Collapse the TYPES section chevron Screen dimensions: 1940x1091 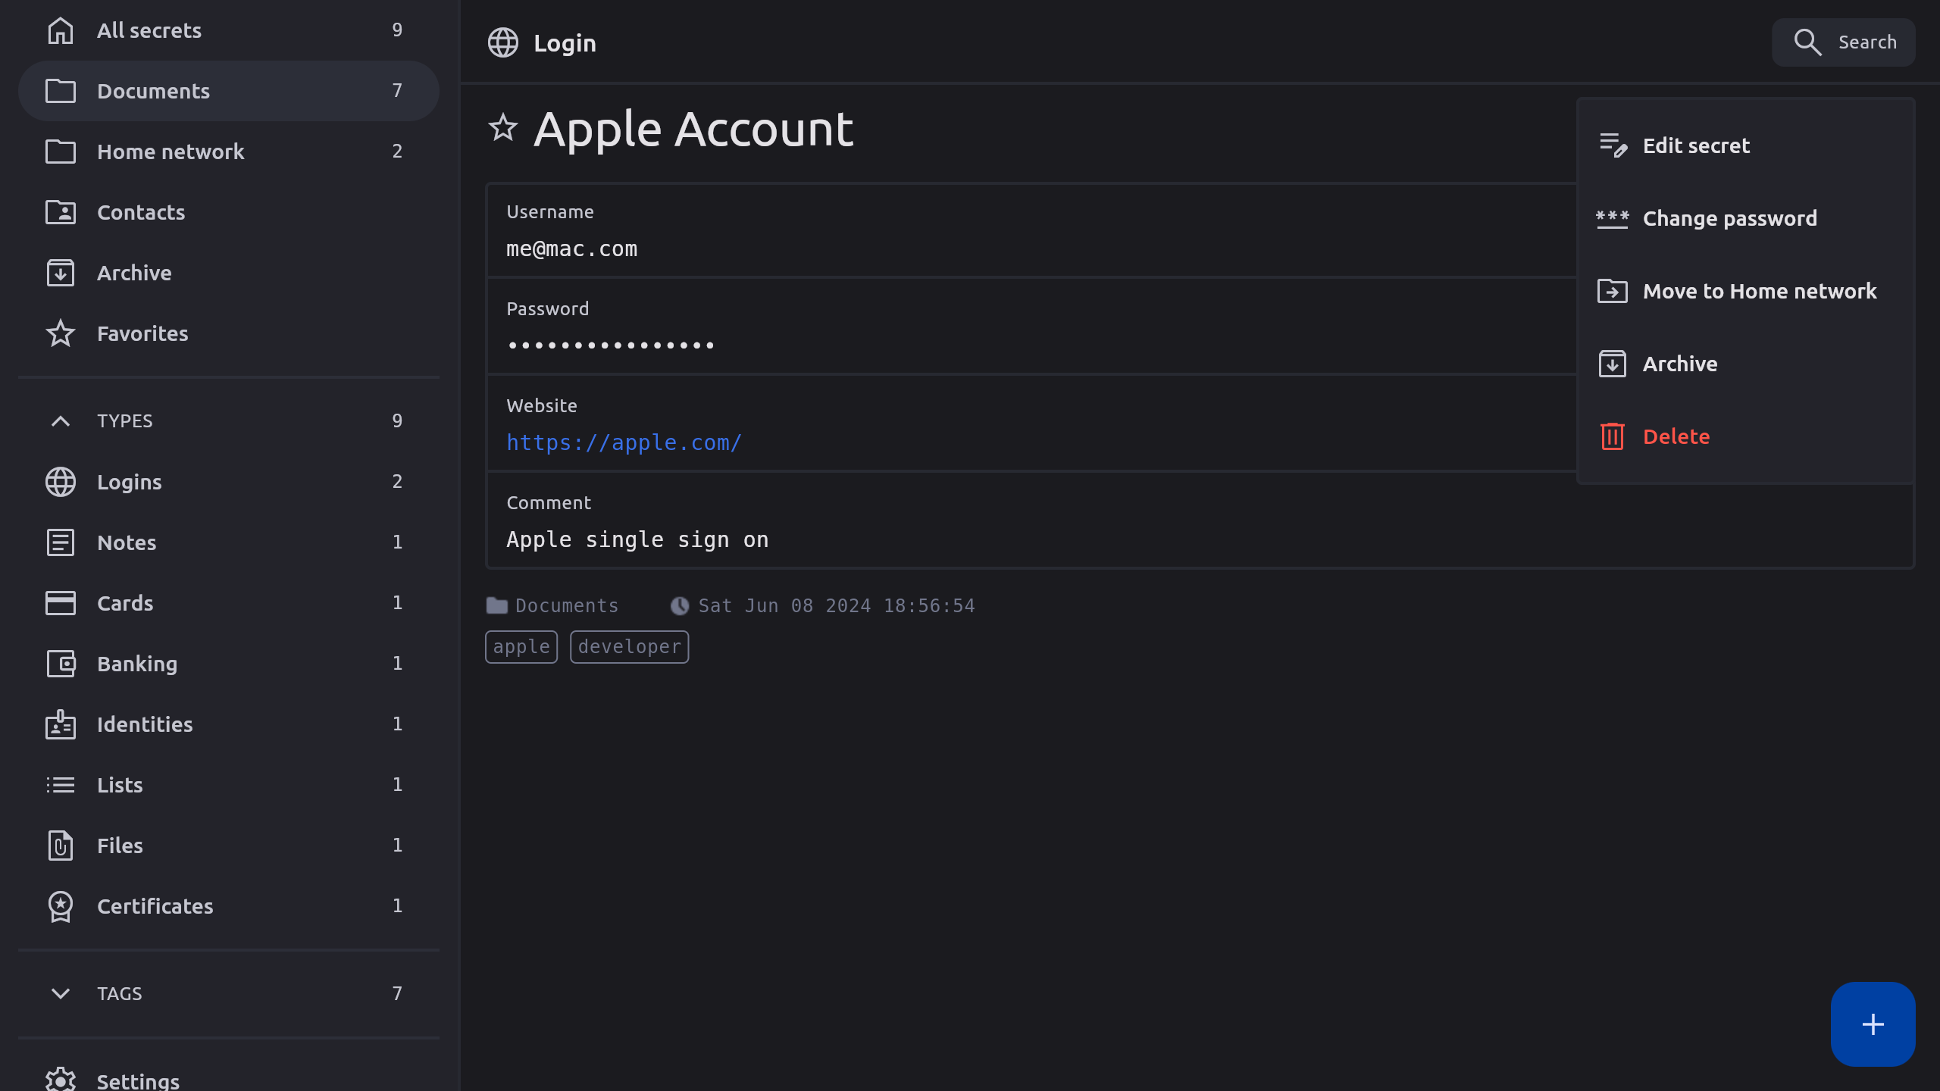click(61, 421)
